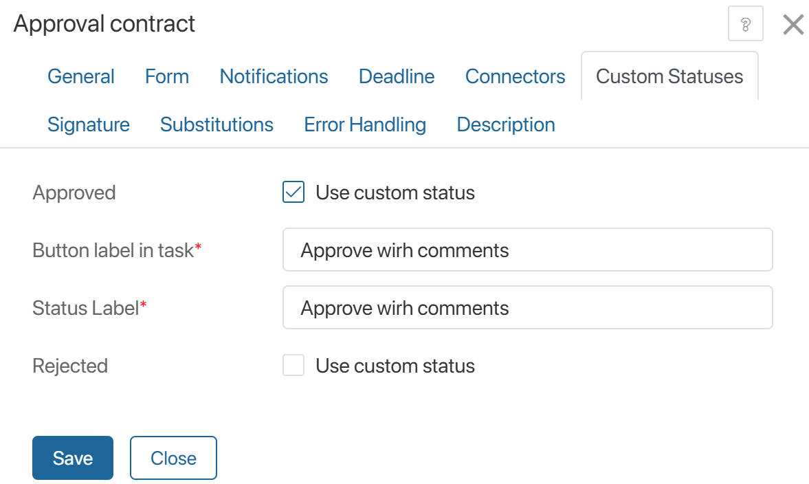Open the Connectors tab
This screenshot has width=809, height=484.
515,76
